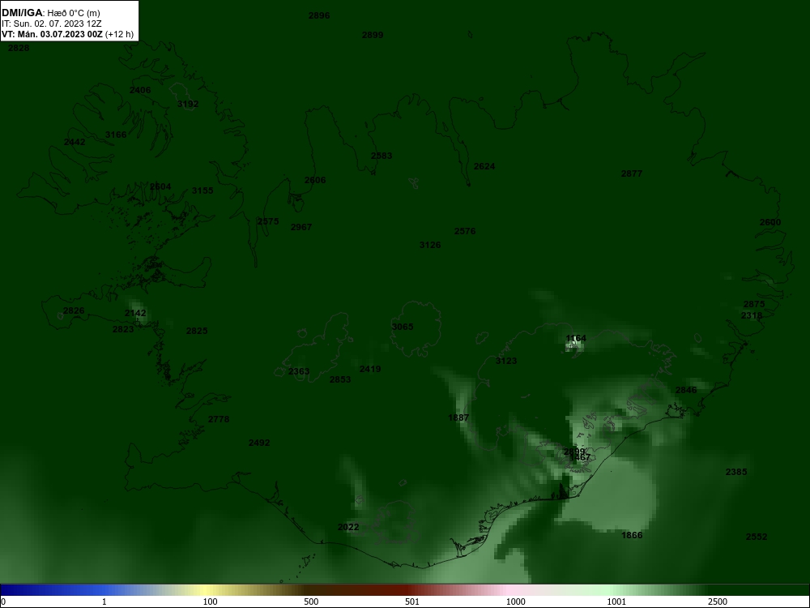810x608 pixels.
Task: Click the map value 2624
Action: pos(484,166)
